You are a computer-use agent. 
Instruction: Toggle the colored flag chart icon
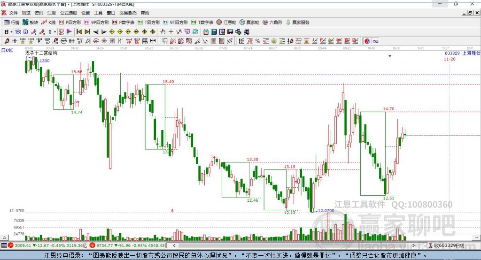70,31
